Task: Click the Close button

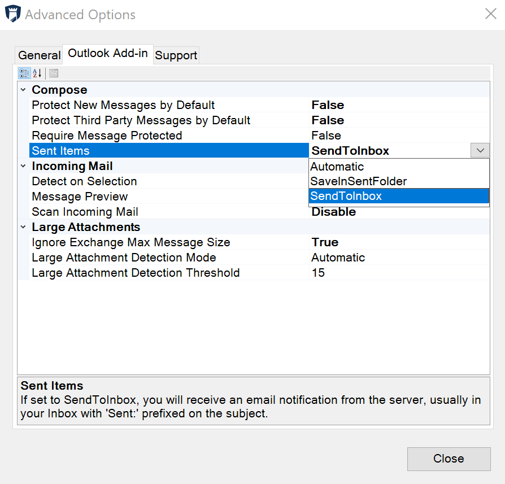Action: coord(449,459)
